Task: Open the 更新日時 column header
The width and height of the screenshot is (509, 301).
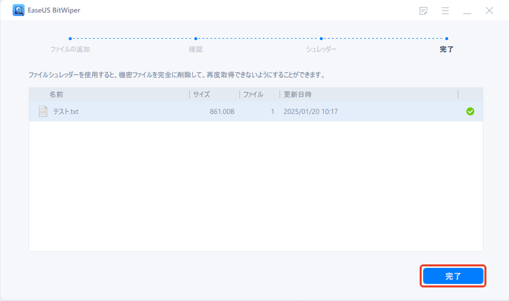Action: pos(298,94)
